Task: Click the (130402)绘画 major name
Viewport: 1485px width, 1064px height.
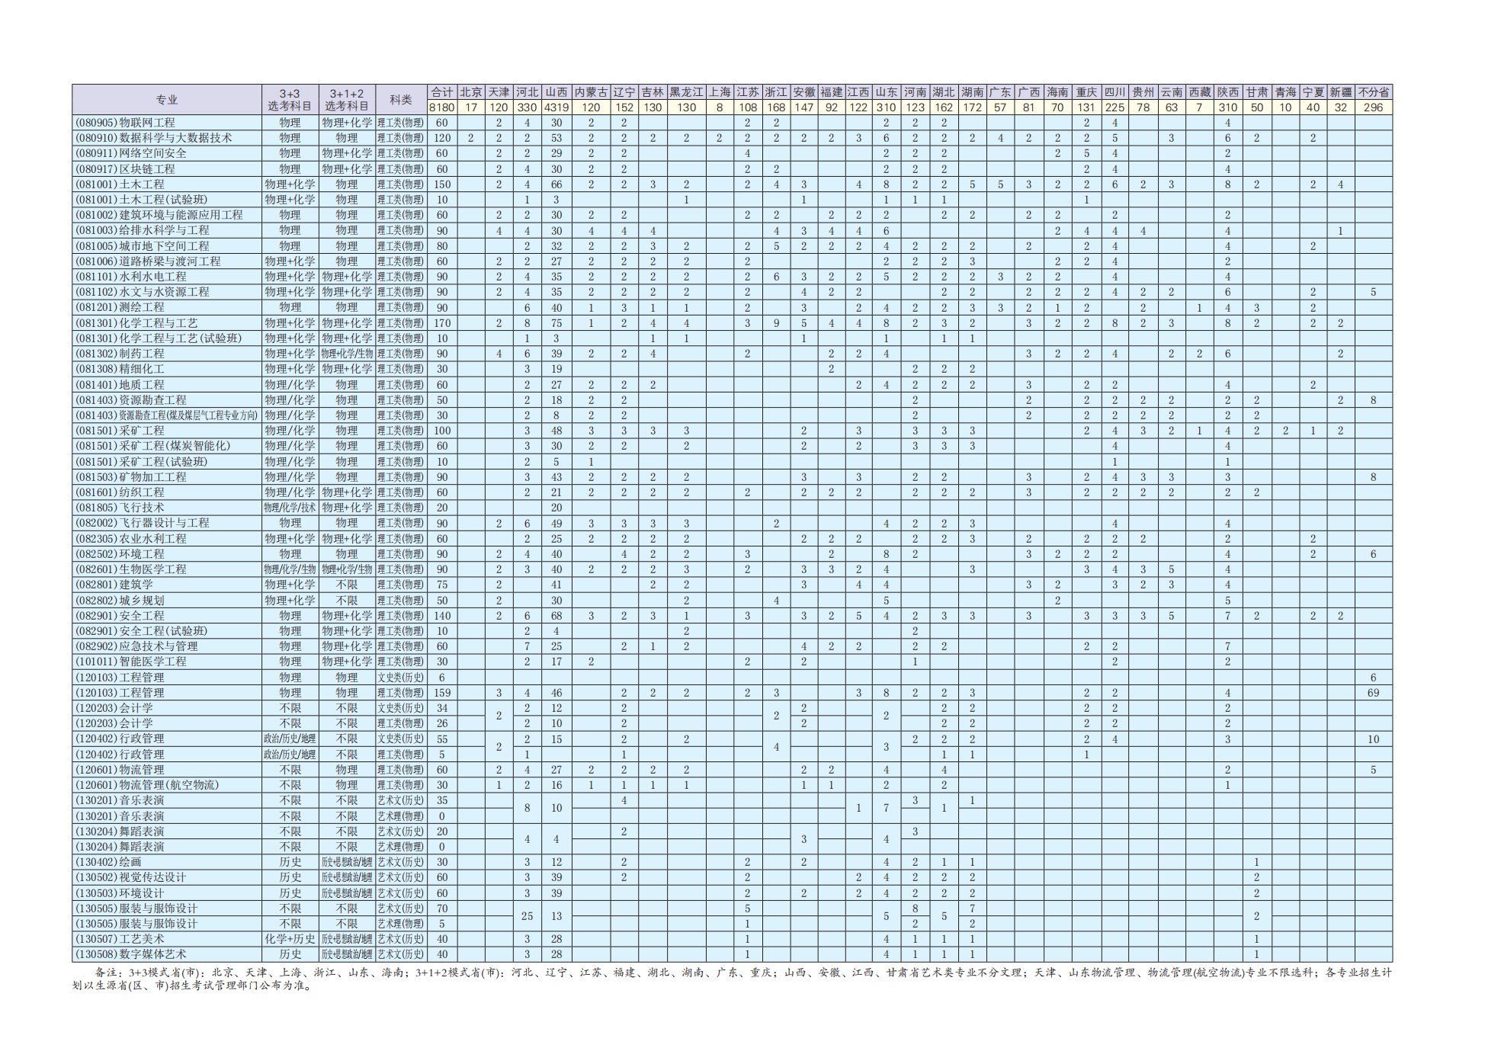Action: [108, 862]
